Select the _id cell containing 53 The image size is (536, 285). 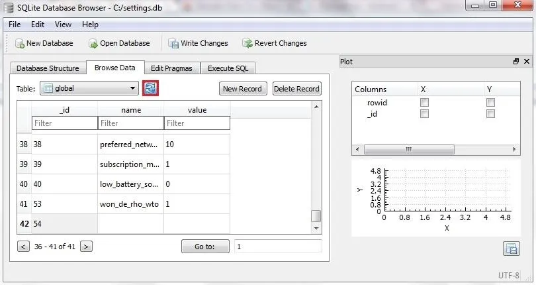(x=65, y=204)
